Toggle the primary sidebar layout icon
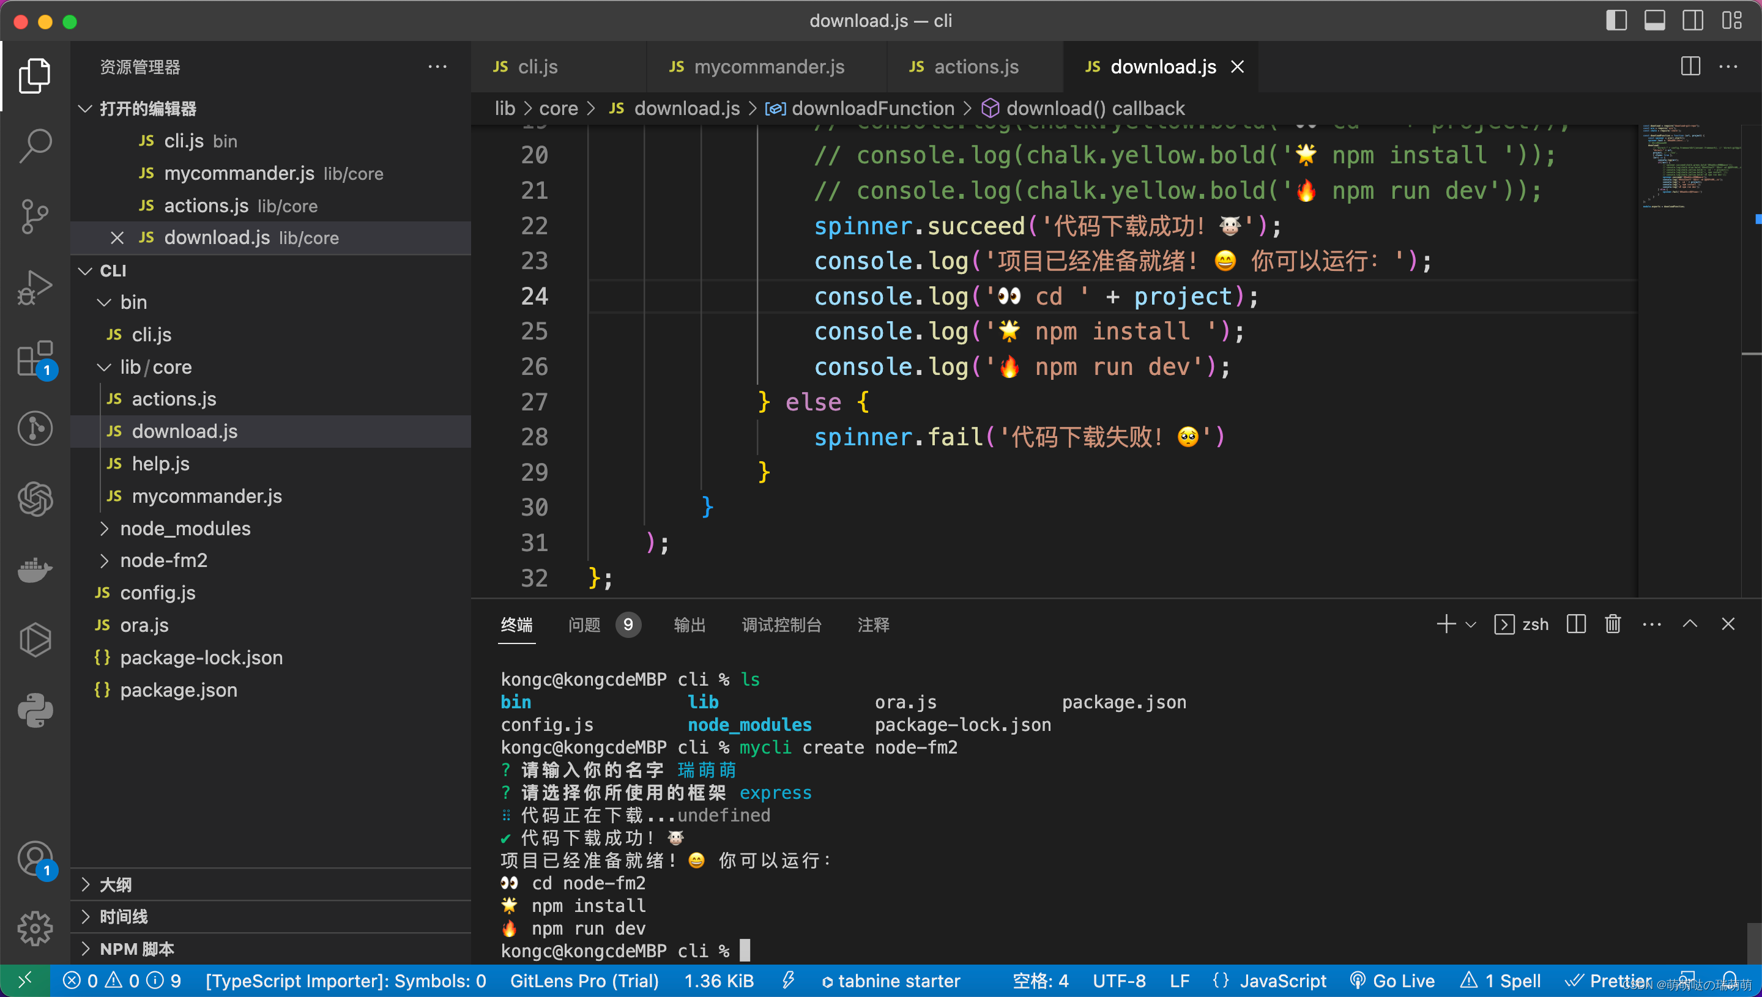The height and width of the screenshot is (997, 1762). pos(1616,21)
